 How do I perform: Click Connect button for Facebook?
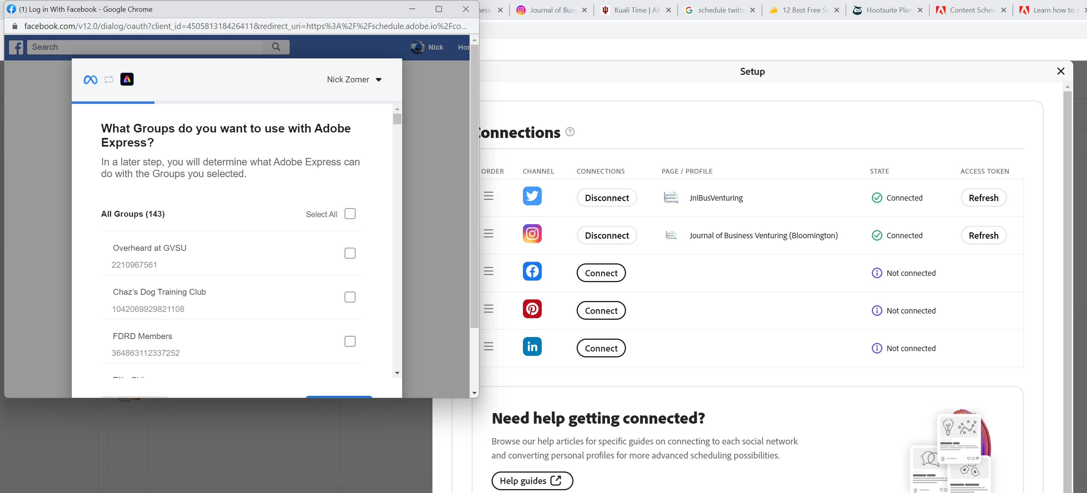(x=601, y=273)
